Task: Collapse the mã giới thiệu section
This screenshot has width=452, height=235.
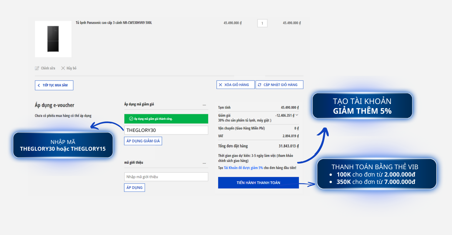Action: (204, 163)
